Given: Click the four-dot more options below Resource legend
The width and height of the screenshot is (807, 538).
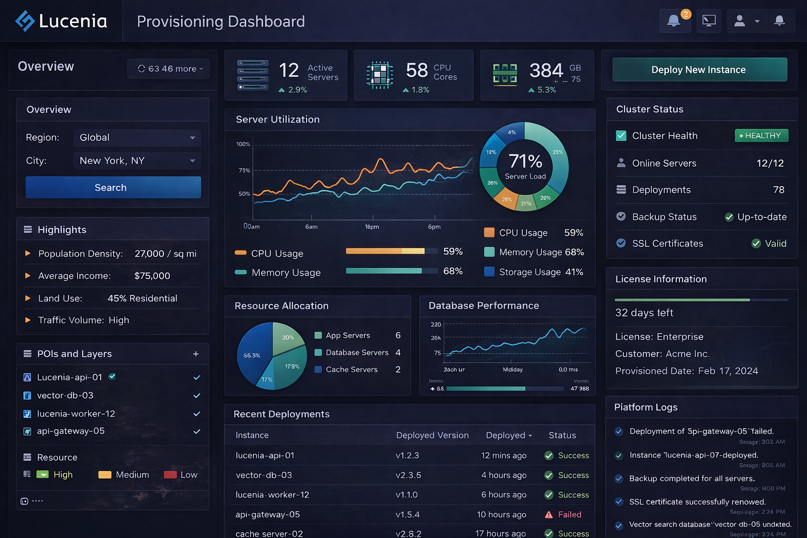Looking at the screenshot, I should tap(37, 501).
